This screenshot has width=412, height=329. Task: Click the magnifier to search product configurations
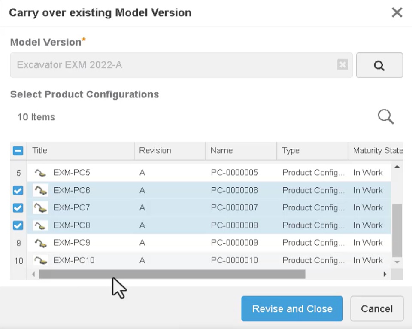[385, 116]
